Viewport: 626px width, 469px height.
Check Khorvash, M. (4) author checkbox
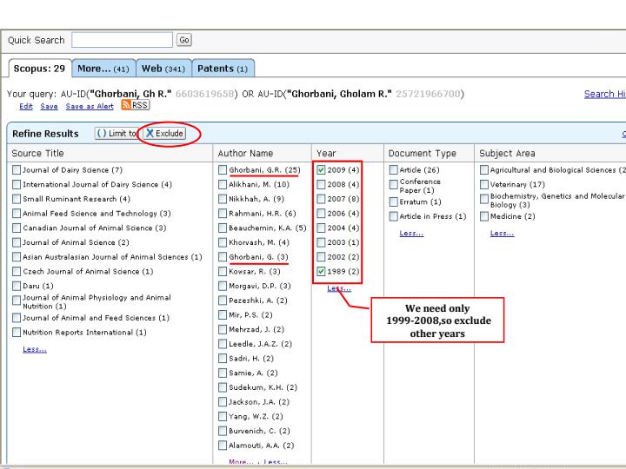[x=223, y=242]
